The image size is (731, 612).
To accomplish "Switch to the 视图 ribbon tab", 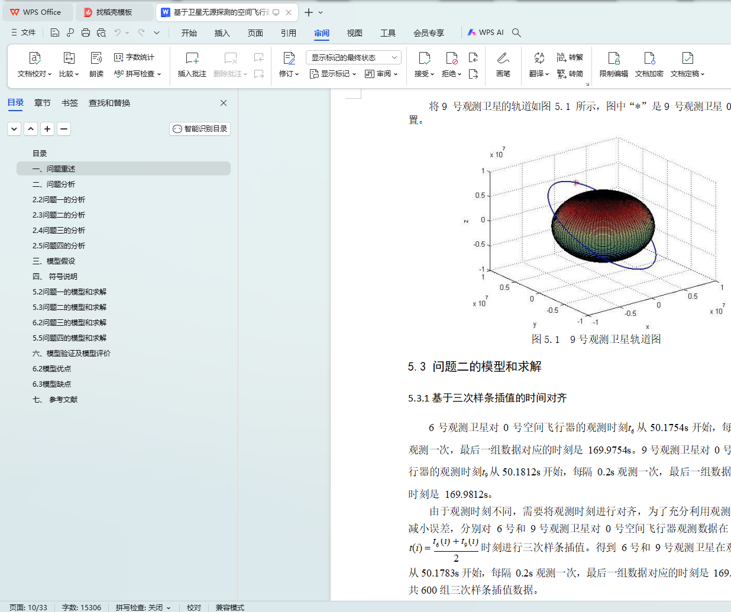I will [355, 33].
